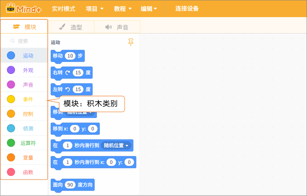Expand the 教程 dropdown menu
This screenshot has height=196, width=307.
(x=123, y=9)
